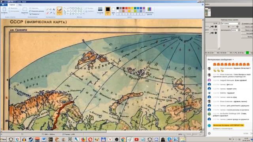Click the zoom in plus in Paint status bar
The height and width of the screenshot is (142, 253).
click(200, 134)
